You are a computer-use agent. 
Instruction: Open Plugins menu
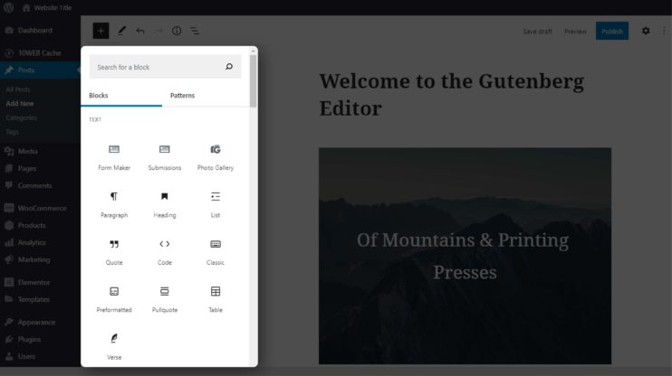40,339
